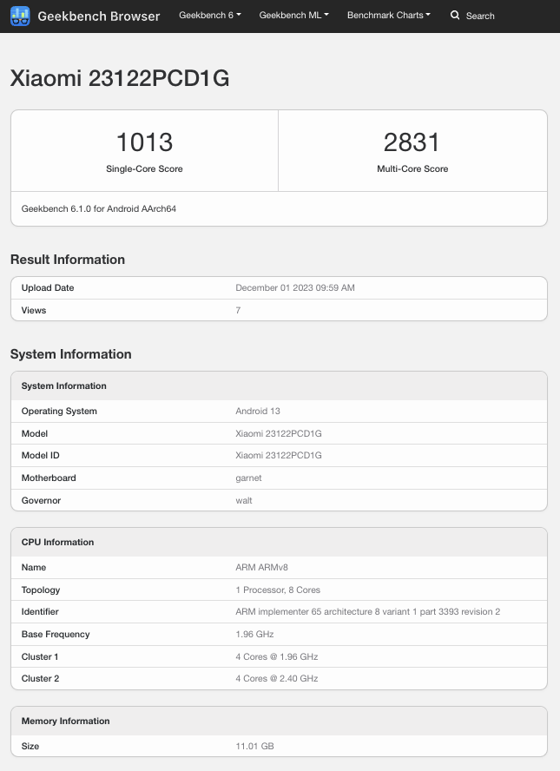Screen dimensions: 560x771
Task: Click the Cluster 2 value 4 Cores @ 2.40 GHz
Action: 277,678
